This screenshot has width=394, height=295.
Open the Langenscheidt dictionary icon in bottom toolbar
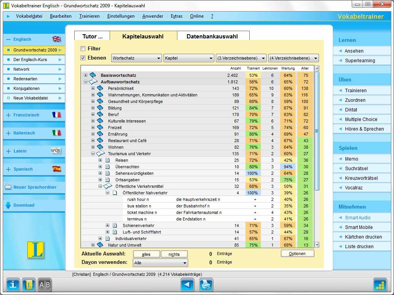pos(28,285)
